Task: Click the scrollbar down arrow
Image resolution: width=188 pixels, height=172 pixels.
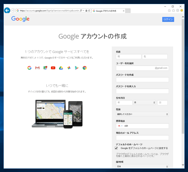Action: (x=183, y=165)
